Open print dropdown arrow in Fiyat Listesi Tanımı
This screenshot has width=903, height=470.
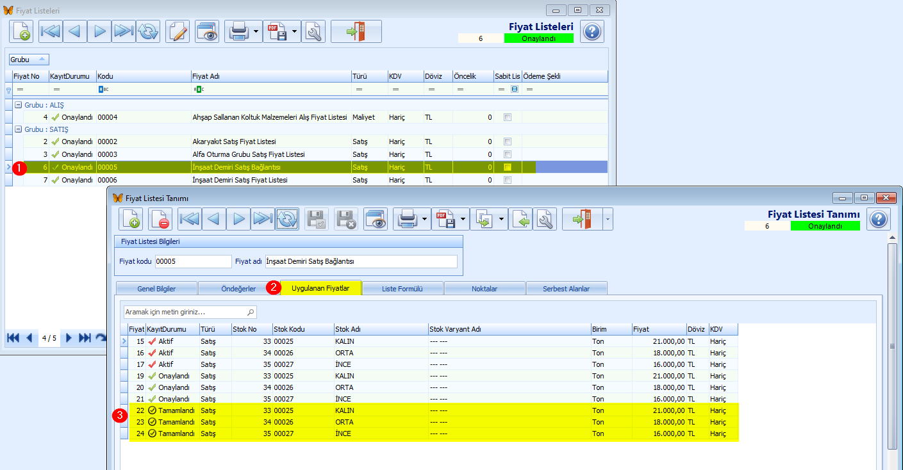(425, 219)
